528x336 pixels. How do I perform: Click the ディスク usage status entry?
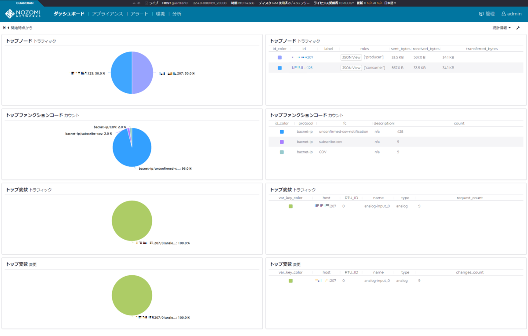[x=284, y=3]
